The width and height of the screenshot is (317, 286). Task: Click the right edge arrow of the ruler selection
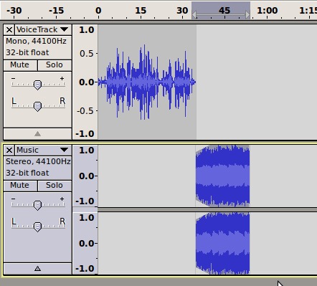[247, 15]
